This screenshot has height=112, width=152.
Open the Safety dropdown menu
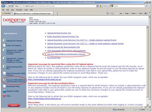134,13
